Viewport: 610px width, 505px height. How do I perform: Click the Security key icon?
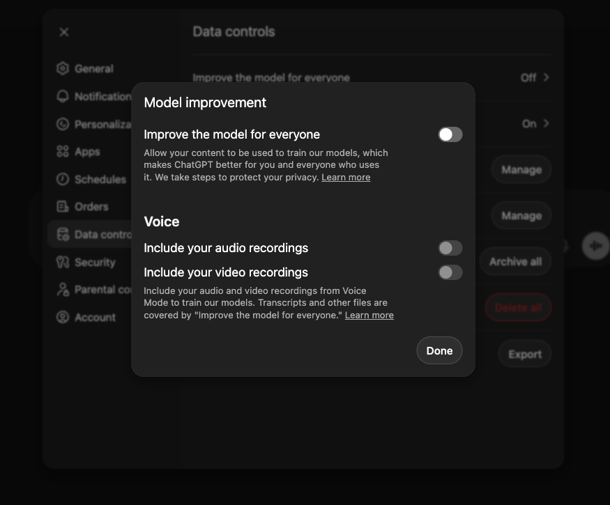(63, 262)
